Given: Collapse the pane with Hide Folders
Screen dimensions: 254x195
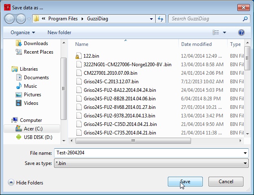Looking at the screenshot, I should pos(26,183).
